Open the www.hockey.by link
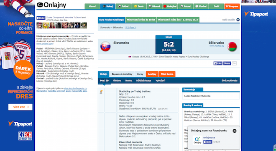Viewport: 276px width, 151px height. (217, 46)
